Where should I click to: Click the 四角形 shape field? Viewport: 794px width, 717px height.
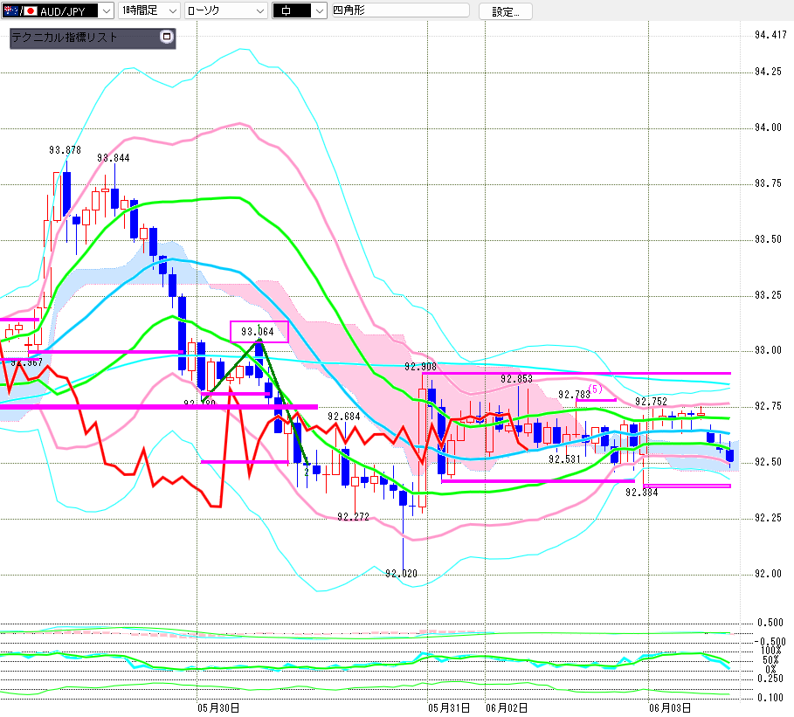click(x=400, y=10)
